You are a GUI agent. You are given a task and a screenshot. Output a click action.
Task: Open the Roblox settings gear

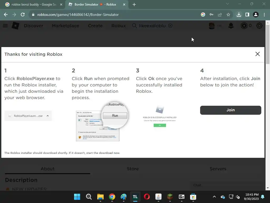259,26
